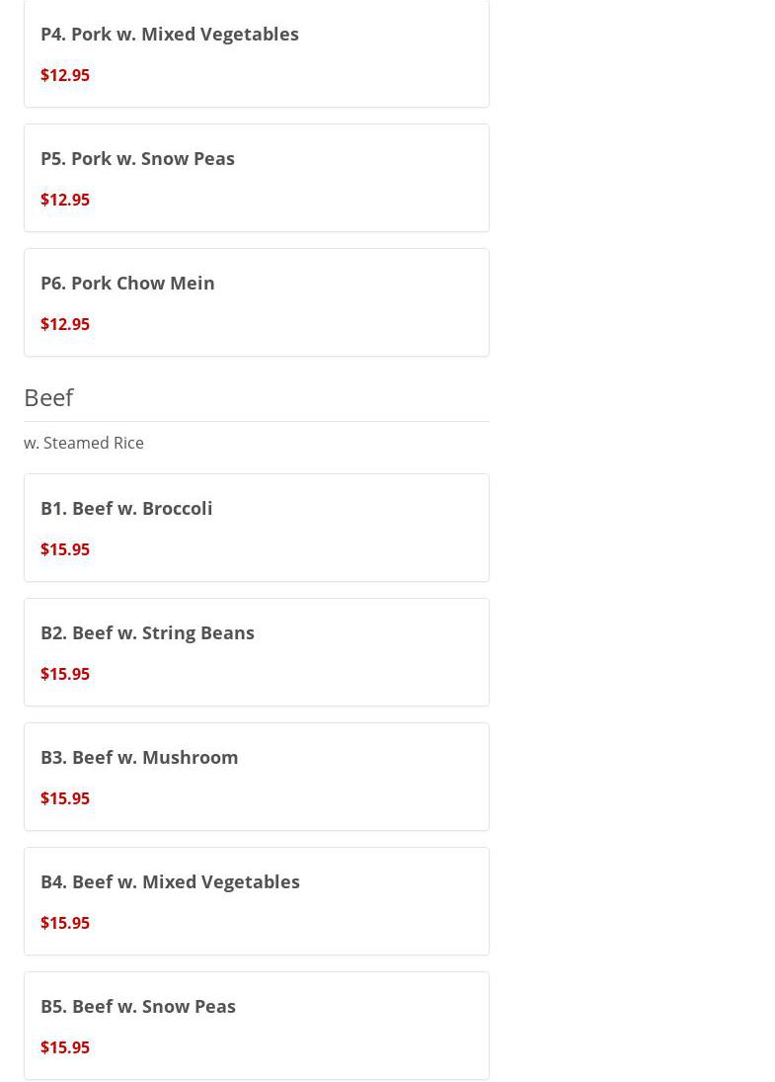This screenshot has height=1082, width=775.
Task: Select P5. Pork w. Snow Peas
Action: [137, 158]
